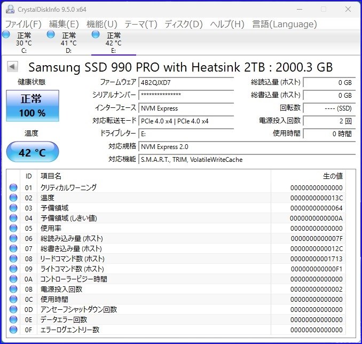The image size is (362, 344).
Task: Open the 機能(U) menu
Action: click(102, 24)
